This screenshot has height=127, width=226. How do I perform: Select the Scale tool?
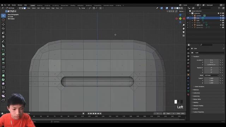pyautogui.click(x=3, y=33)
